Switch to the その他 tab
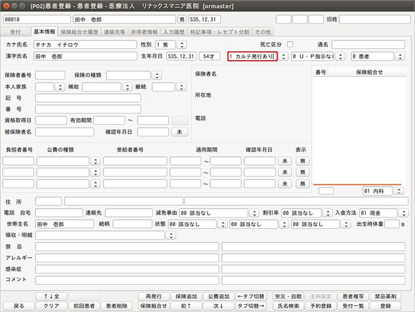415x312 pixels. point(263,32)
